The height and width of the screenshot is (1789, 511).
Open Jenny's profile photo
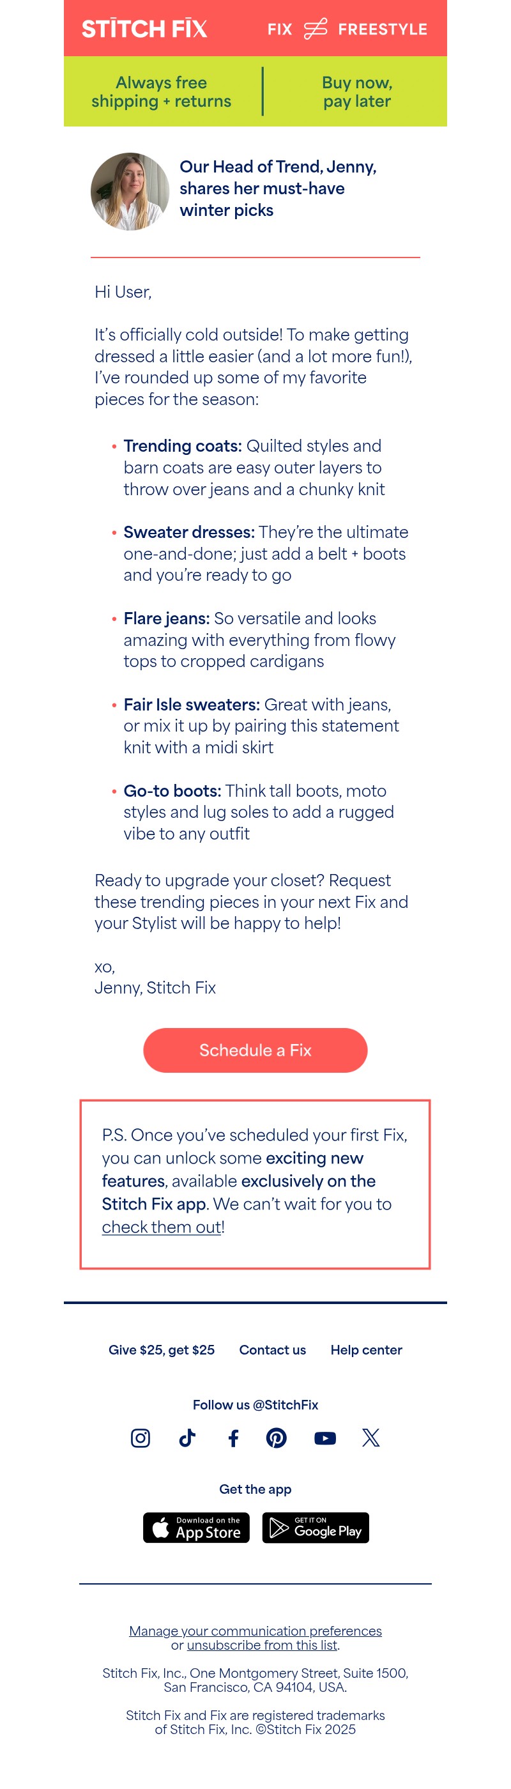(130, 192)
